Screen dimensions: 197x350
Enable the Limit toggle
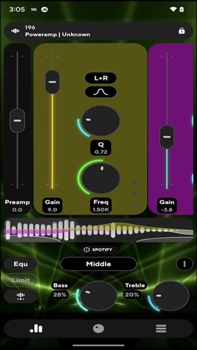tap(21, 280)
